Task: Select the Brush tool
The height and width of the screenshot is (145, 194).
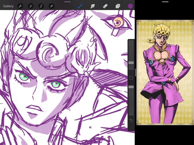Action: (80, 6)
